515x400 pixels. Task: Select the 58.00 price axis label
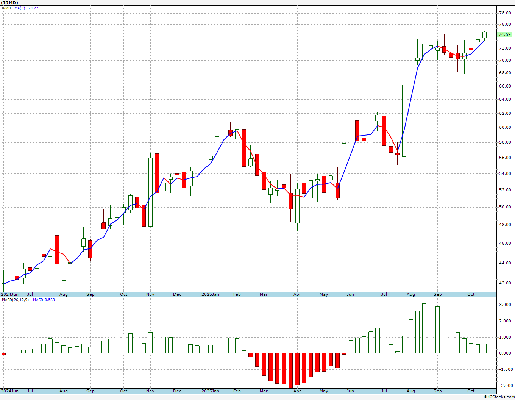click(x=505, y=142)
